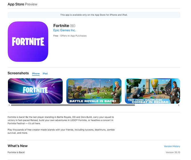This screenshot has height=160, width=191.
Task: Click the Screenshots section heading
Action: 18,73
